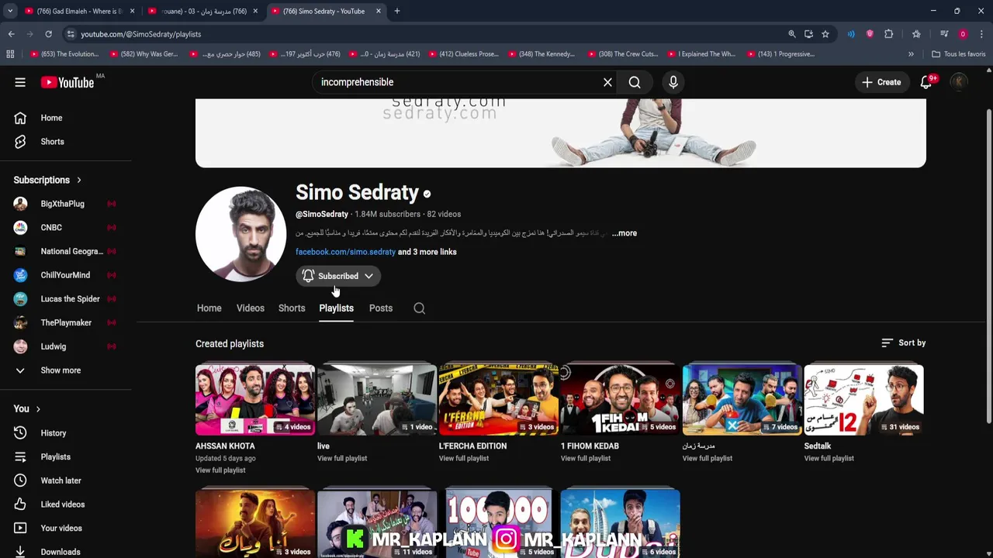Open tab search dropdown arrow
This screenshot has height=558, width=993.
tap(10, 11)
